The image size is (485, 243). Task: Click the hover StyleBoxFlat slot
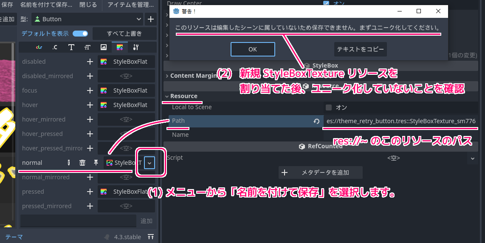(126, 105)
